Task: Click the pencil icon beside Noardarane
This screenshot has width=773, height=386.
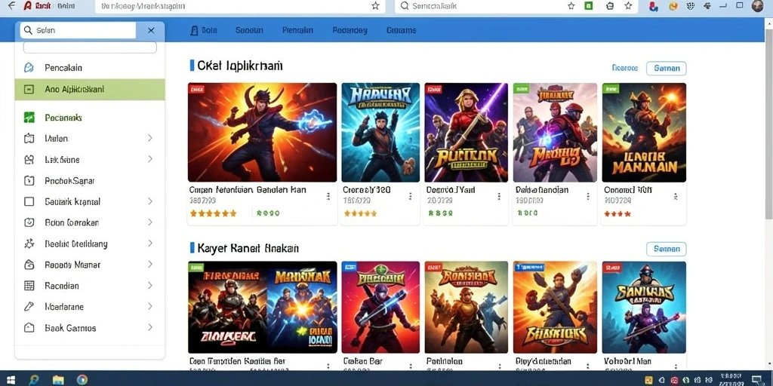Action: click(x=29, y=307)
